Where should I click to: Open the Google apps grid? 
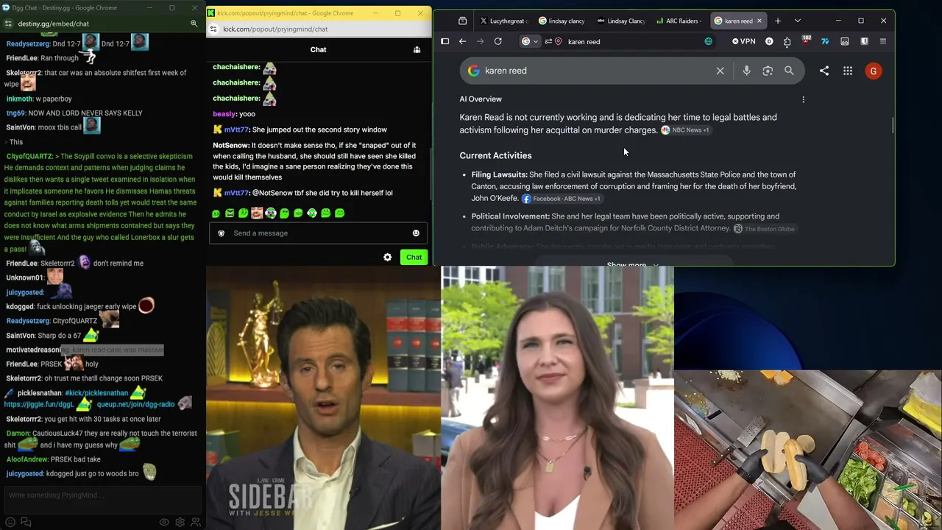(x=848, y=71)
